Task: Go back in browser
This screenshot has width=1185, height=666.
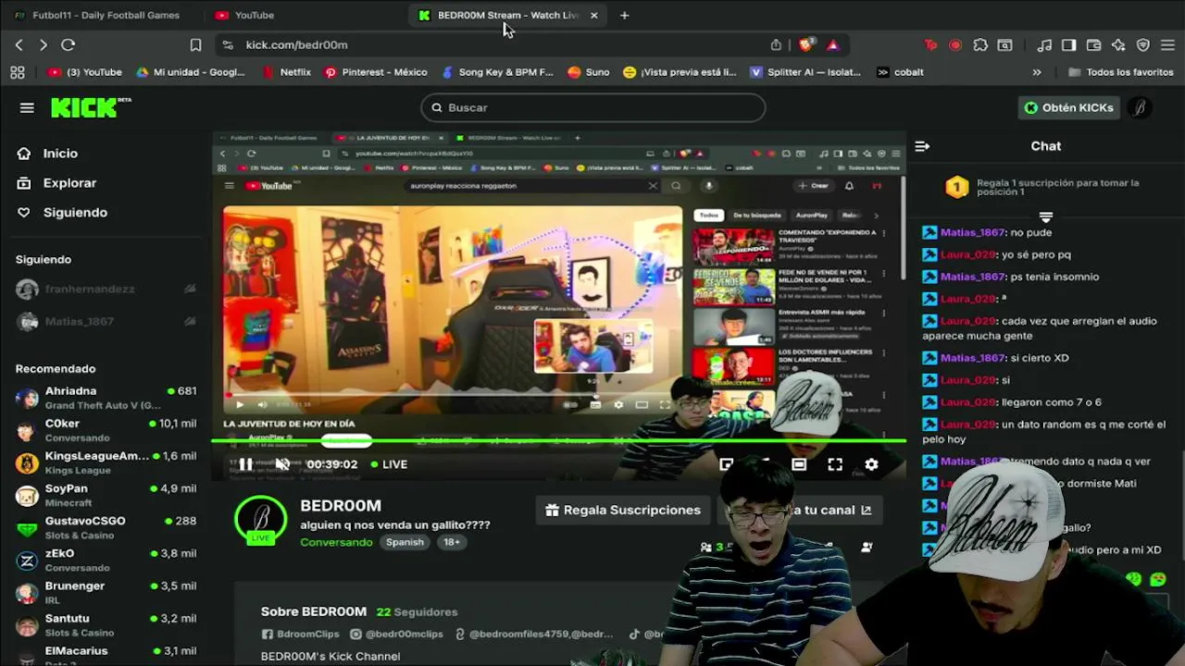Action: (19, 44)
